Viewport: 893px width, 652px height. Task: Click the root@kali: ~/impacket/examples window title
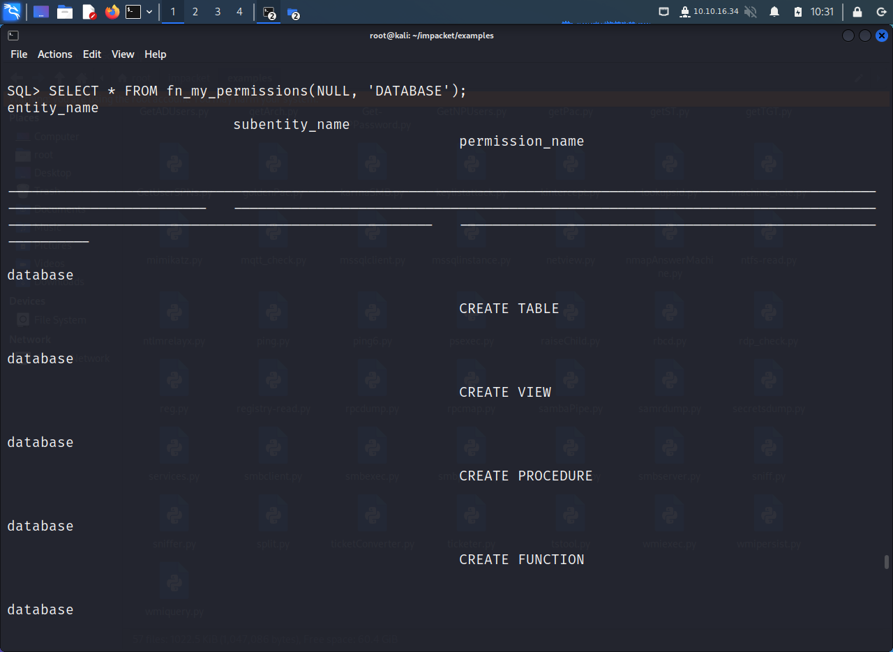(x=432, y=36)
